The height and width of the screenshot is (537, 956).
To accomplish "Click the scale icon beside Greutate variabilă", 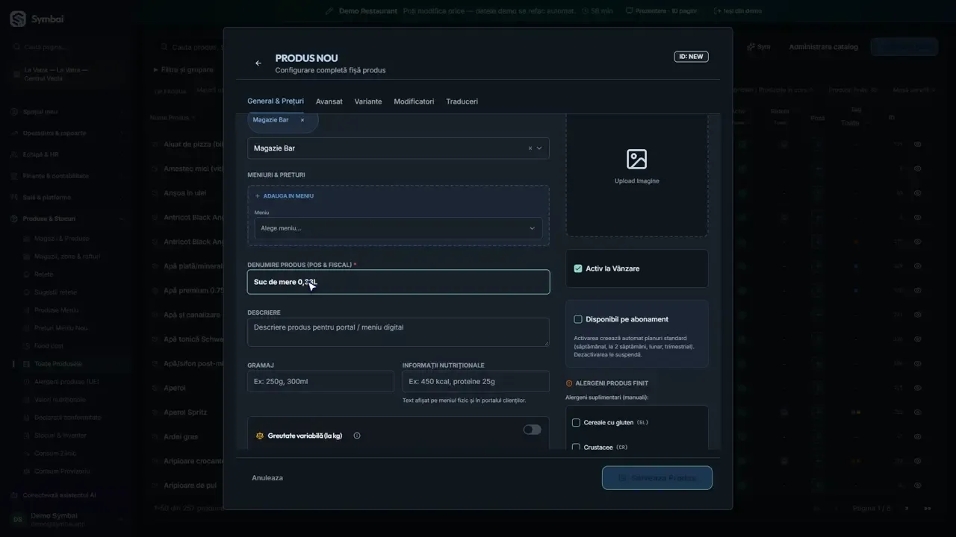I will 260,436.
